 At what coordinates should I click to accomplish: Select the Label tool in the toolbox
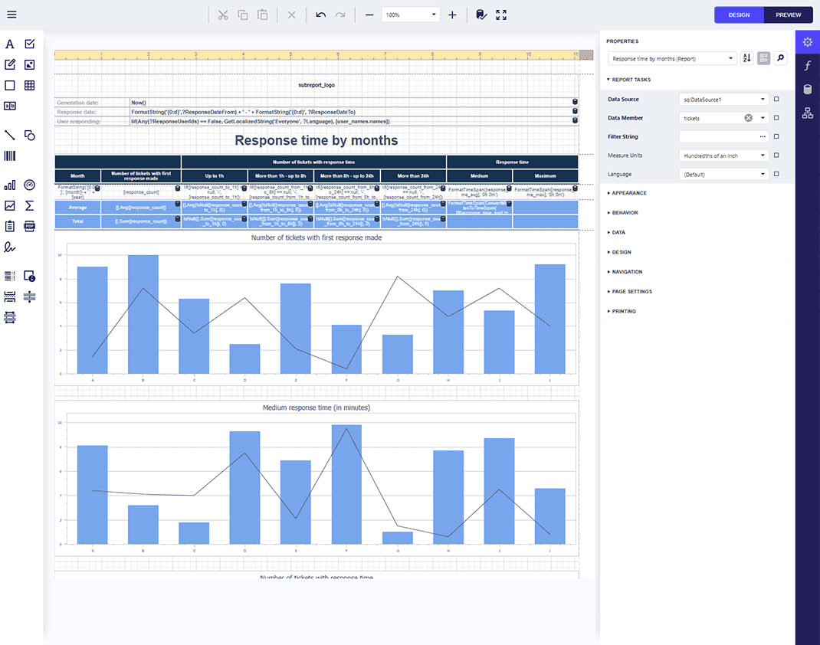[10, 44]
